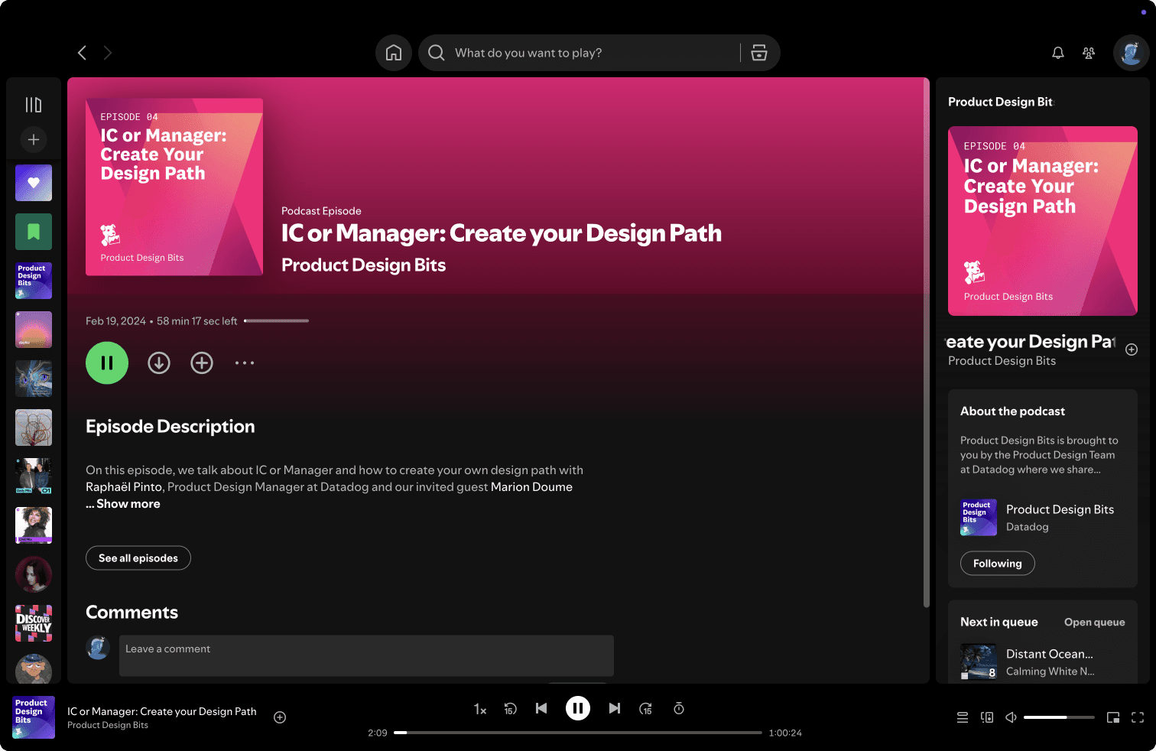This screenshot has width=1156, height=751.
Task: Download the episode with the arrow icon
Action: pyautogui.click(x=159, y=363)
